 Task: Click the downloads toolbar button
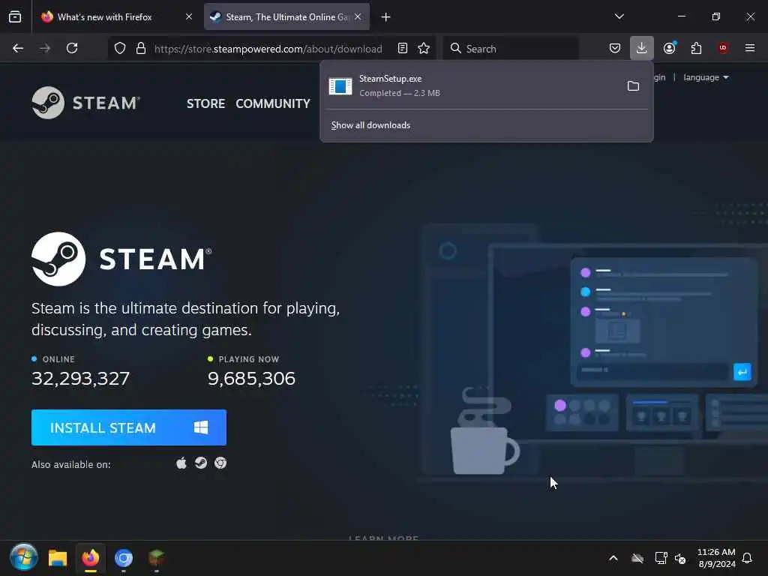642,48
